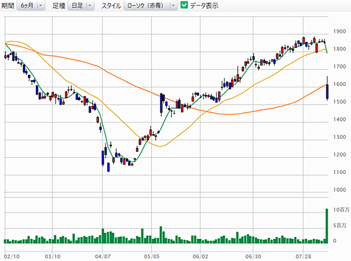The width and height of the screenshot is (351, 261).
Task: Click the 1000 price axis label
Action: (x=340, y=190)
